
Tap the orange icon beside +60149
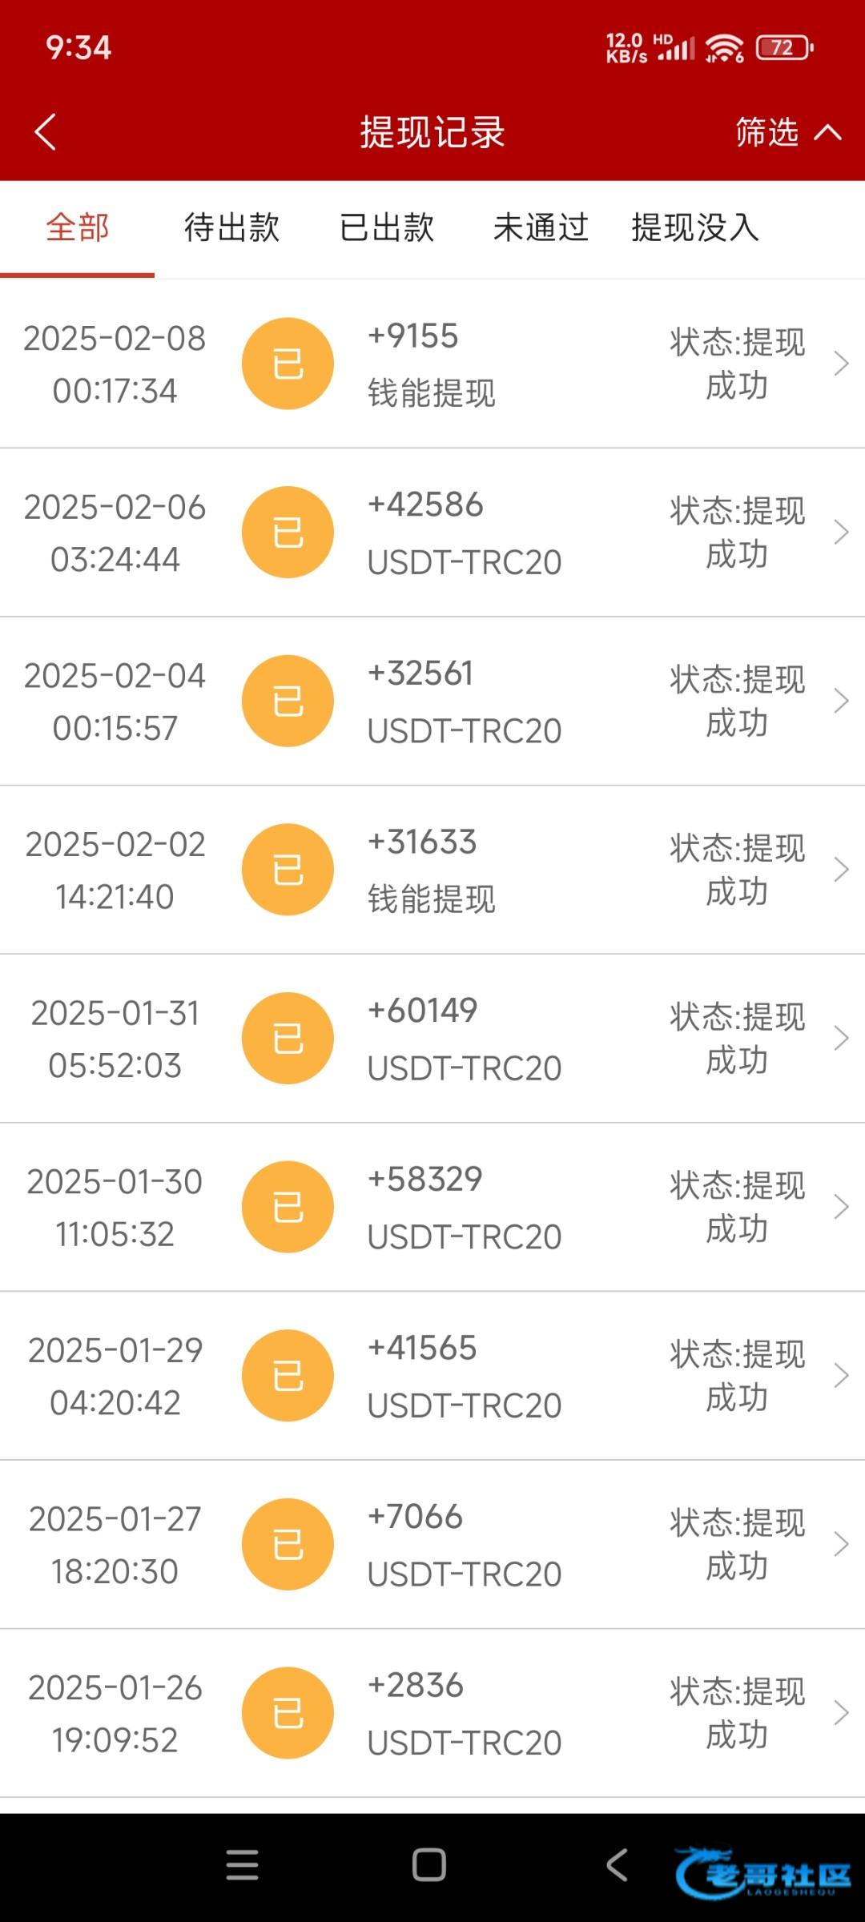coord(288,1038)
